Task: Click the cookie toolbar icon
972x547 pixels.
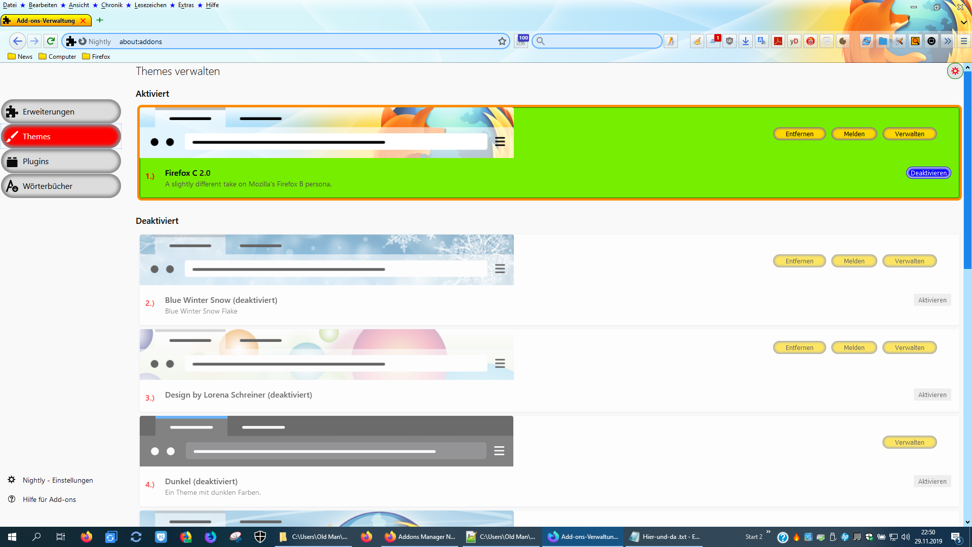Action: click(842, 42)
